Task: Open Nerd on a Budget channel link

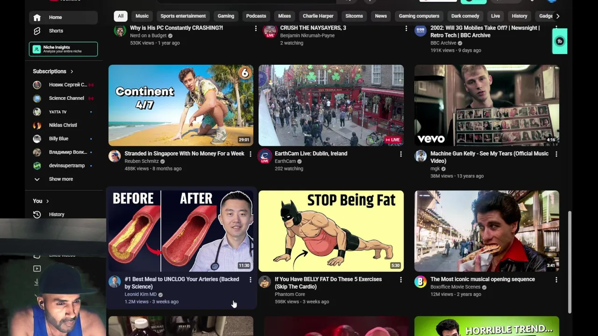Action: pyautogui.click(x=148, y=35)
